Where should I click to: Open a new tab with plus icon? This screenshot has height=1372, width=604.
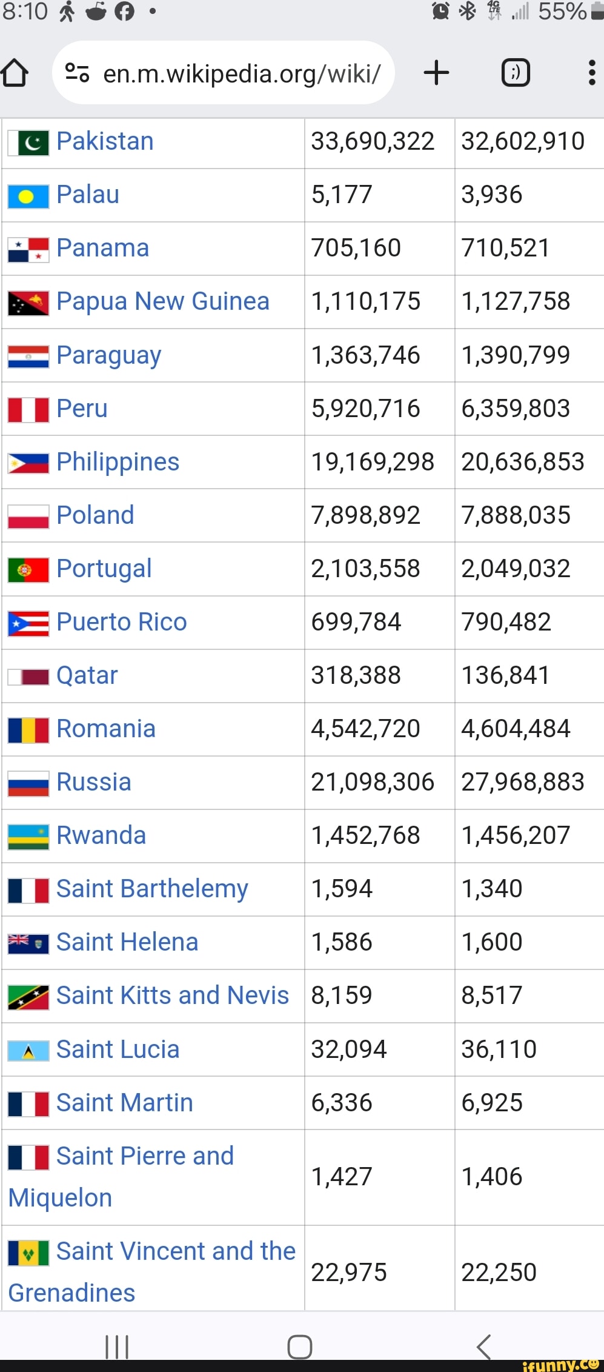tap(436, 73)
